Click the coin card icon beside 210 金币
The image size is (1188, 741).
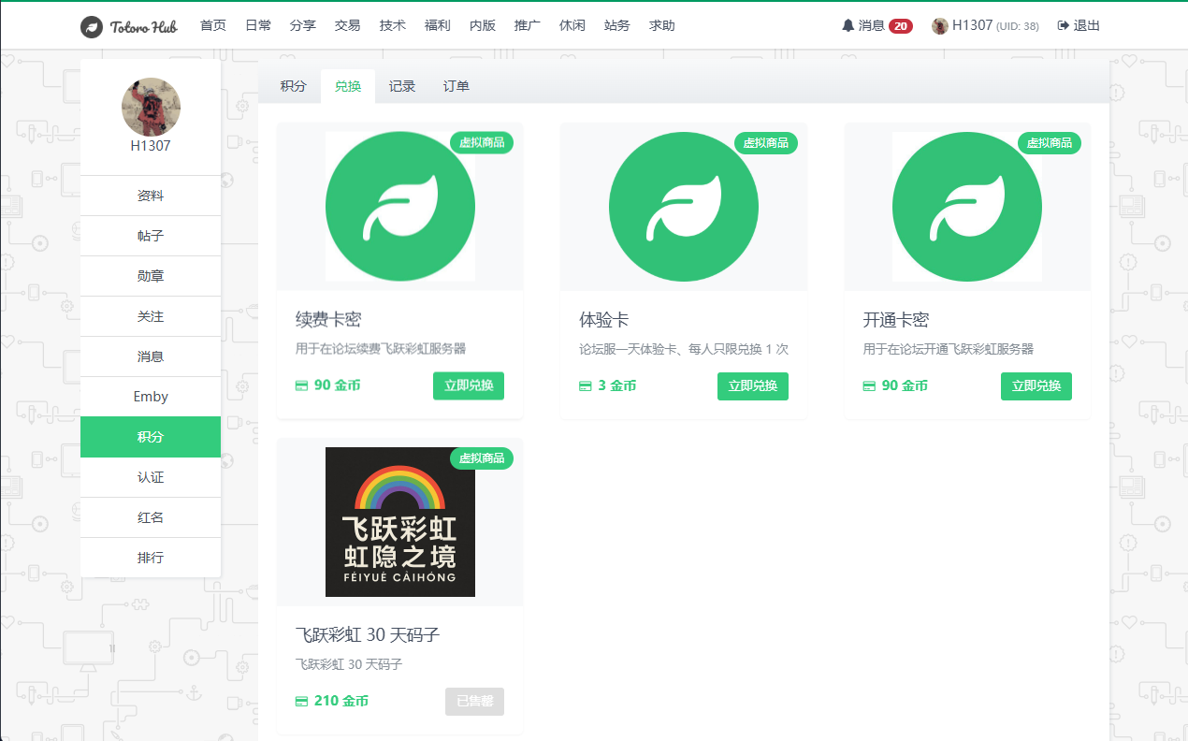pyautogui.click(x=301, y=702)
